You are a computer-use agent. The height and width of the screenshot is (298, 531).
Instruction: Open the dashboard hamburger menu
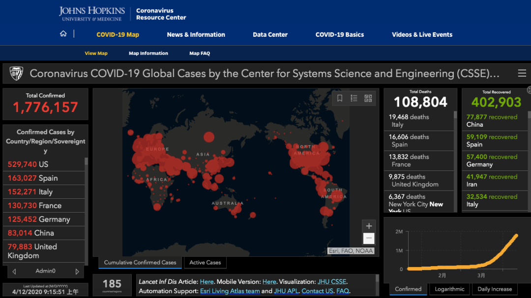coord(522,74)
